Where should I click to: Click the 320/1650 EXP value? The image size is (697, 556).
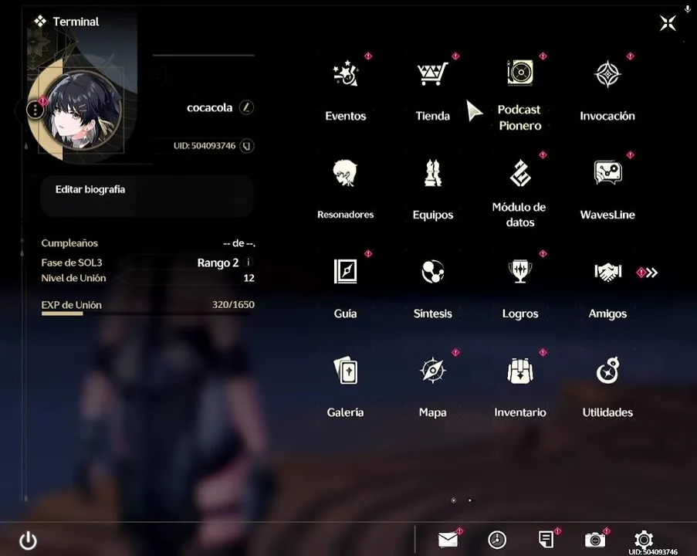click(x=233, y=305)
